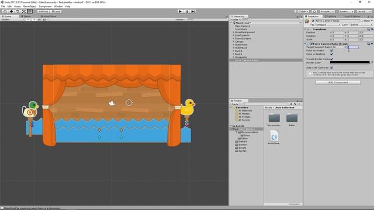The height and width of the screenshot is (210, 374).
Task: Open the Layer dropdown in Inspector
Action: click(x=361, y=24)
